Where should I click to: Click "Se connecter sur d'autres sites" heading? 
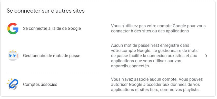tap(46, 11)
